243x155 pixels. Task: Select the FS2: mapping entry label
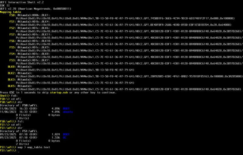(x=13, y=28)
